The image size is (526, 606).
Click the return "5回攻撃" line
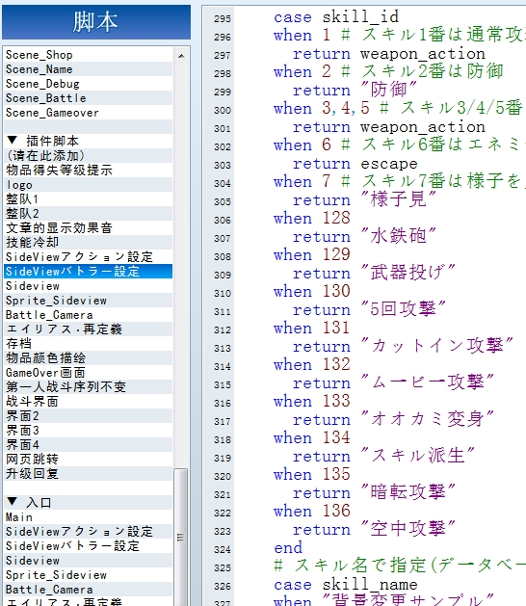point(369,309)
